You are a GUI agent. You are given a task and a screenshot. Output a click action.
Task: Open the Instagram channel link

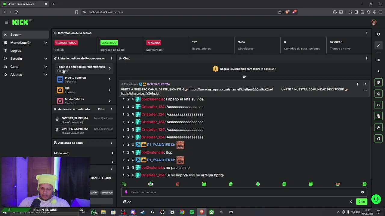[x=231, y=89]
